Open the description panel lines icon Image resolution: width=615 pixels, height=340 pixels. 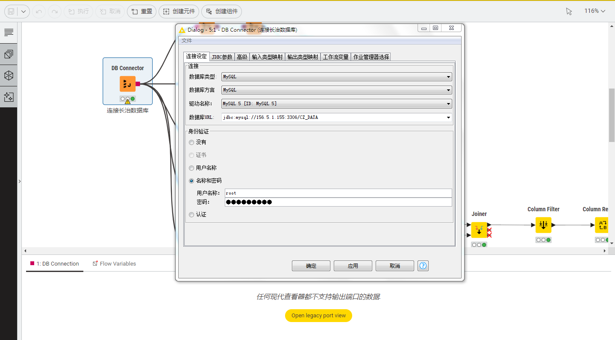(x=9, y=33)
